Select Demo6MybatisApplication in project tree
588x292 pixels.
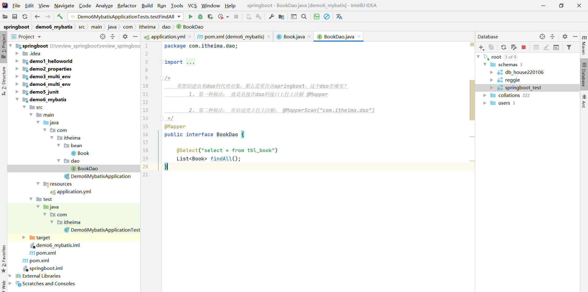tap(101, 176)
